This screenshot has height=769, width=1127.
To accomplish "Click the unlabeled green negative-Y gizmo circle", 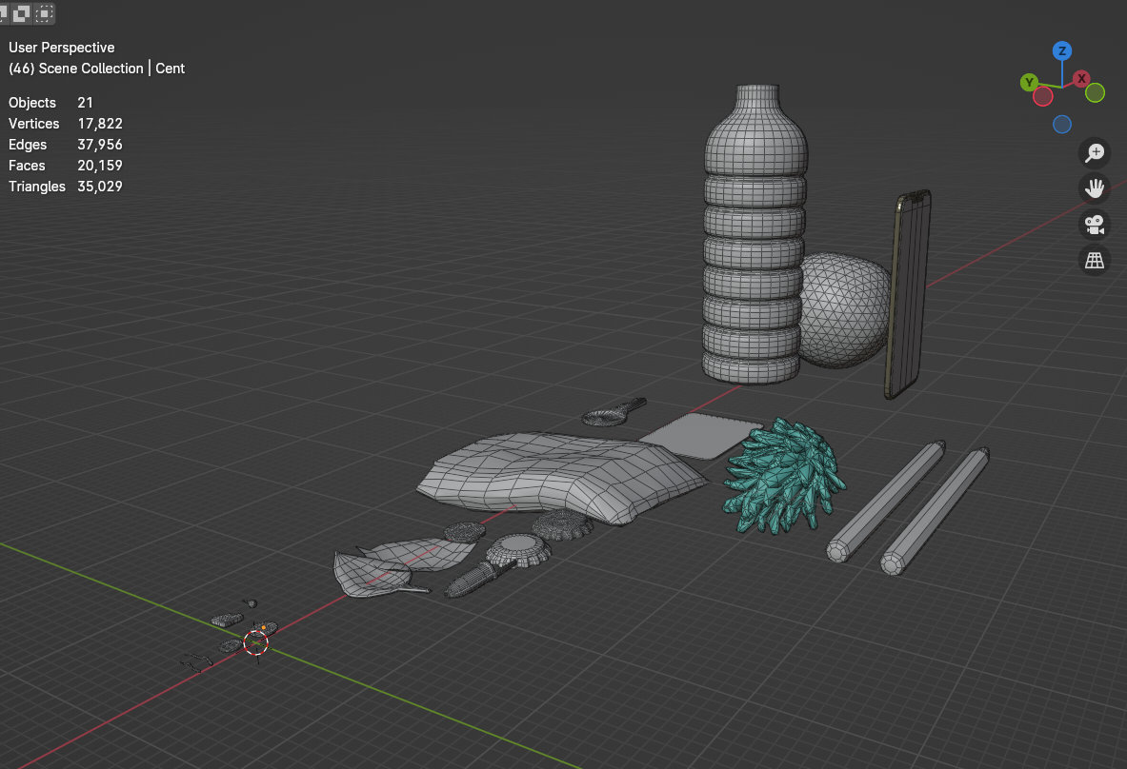I will point(1095,92).
